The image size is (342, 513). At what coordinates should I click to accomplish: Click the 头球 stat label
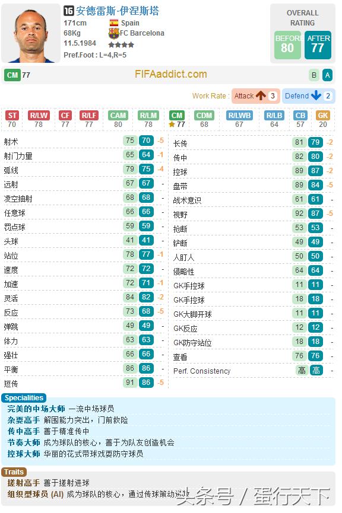click(x=11, y=241)
